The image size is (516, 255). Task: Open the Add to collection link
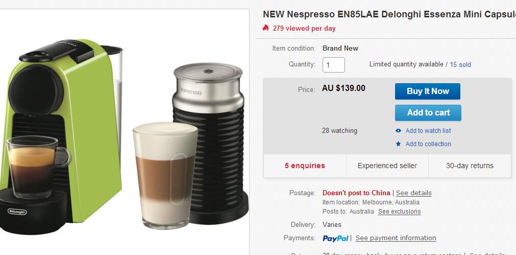[x=428, y=144]
